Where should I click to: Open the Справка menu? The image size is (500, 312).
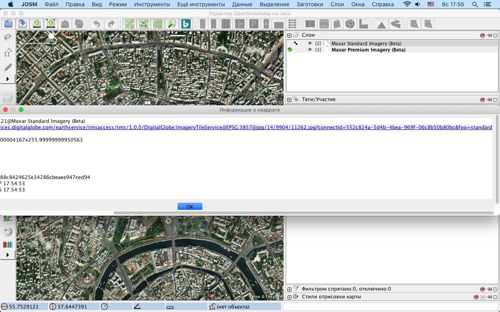click(x=383, y=5)
